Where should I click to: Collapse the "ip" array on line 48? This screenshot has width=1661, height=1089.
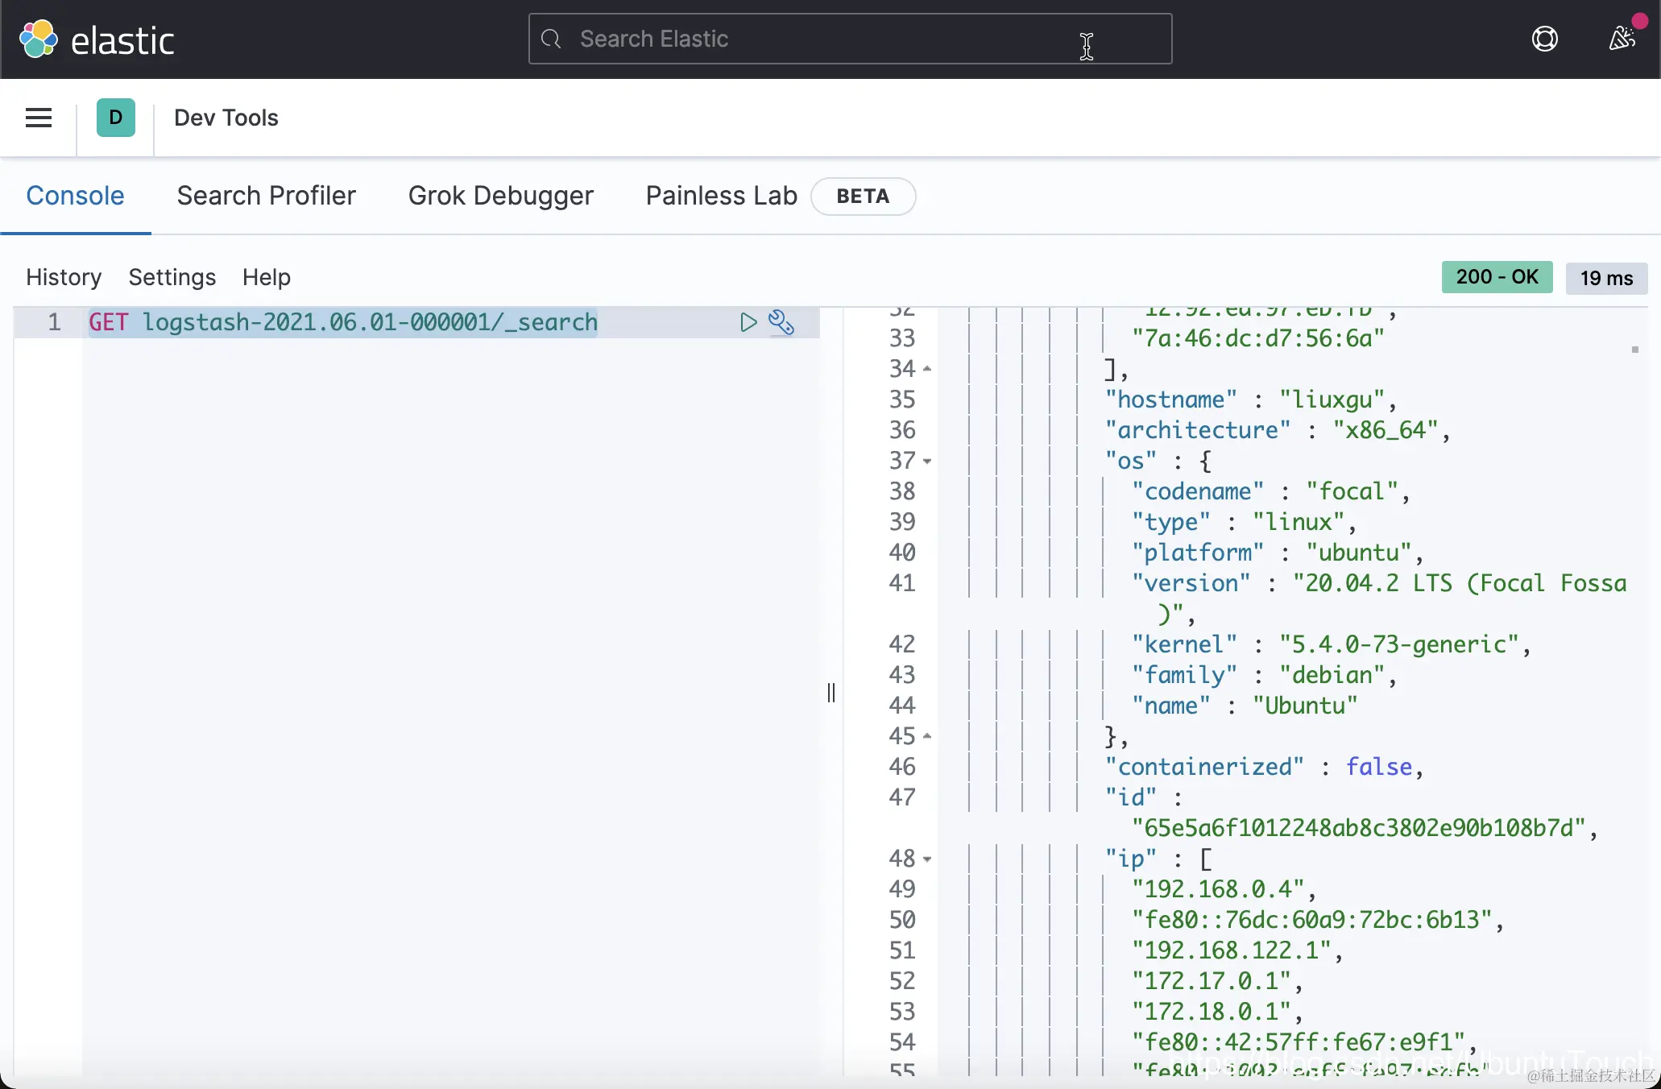pos(927,859)
